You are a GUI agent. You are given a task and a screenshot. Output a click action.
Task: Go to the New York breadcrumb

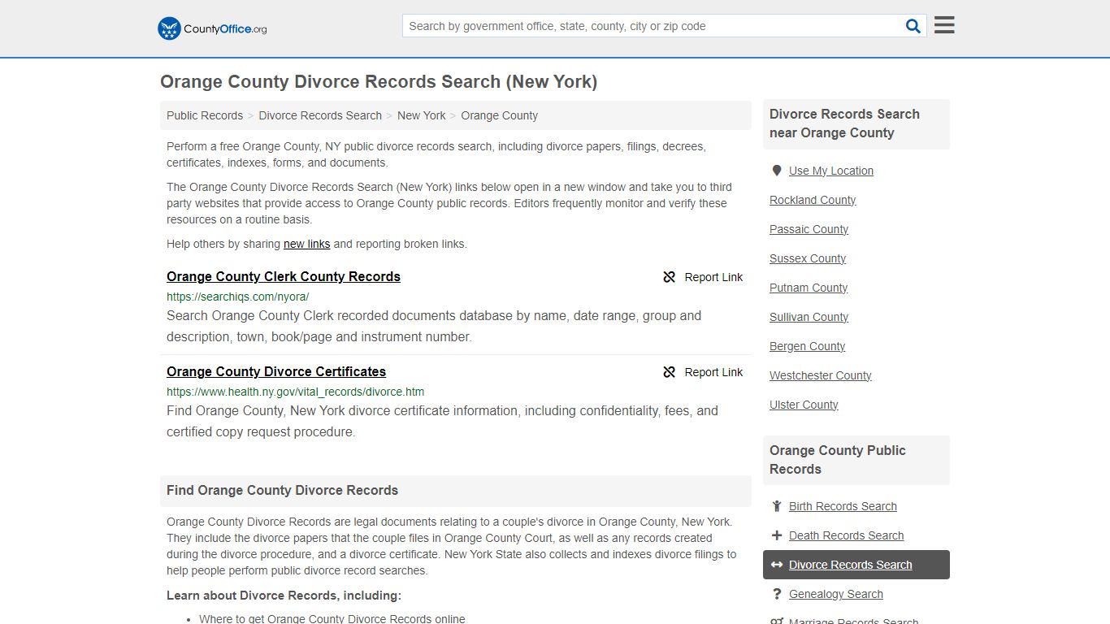click(x=421, y=115)
